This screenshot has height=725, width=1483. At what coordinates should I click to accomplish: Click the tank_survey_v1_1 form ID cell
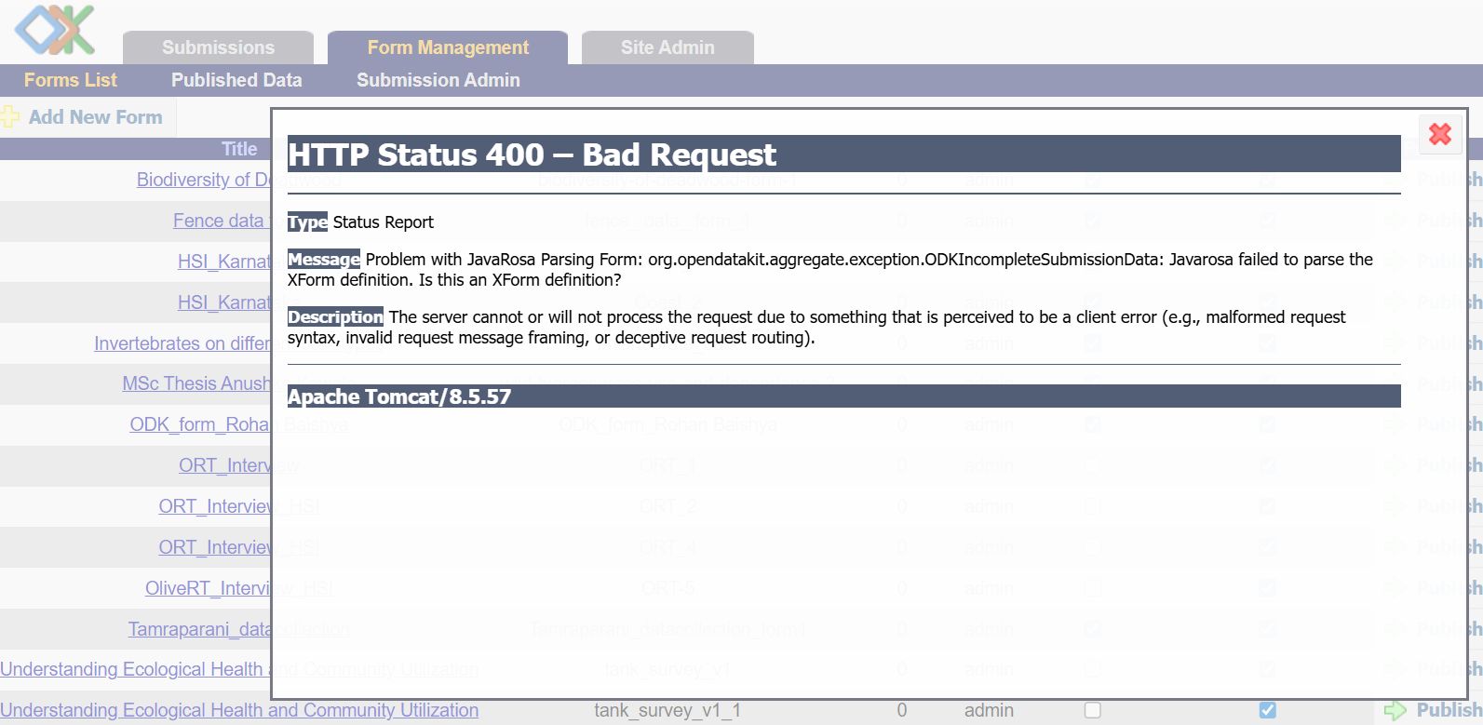pos(667,710)
